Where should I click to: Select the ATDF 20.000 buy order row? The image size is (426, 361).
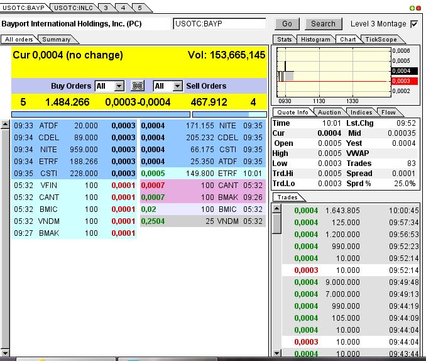[x=74, y=126]
